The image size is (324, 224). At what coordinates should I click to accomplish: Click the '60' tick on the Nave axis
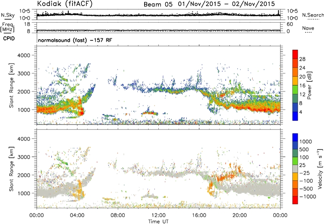pyautogui.click(x=290, y=24)
